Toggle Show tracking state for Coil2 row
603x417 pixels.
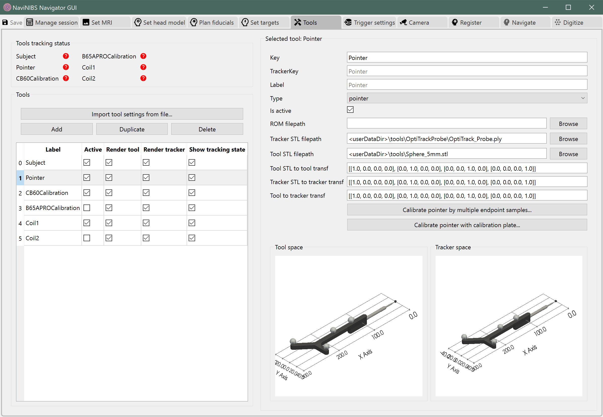pos(192,238)
